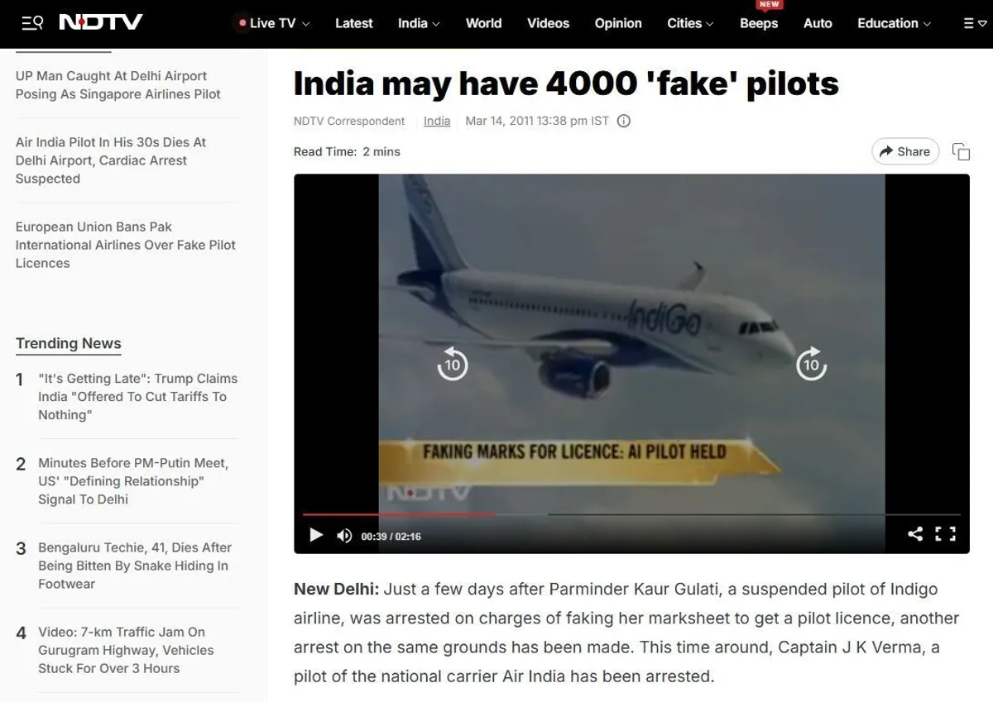Expand the Live TV dropdown
This screenshot has width=993, height=702.
point(274,23)
